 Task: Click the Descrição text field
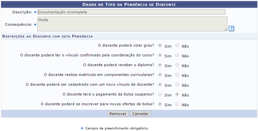point(131,12)
